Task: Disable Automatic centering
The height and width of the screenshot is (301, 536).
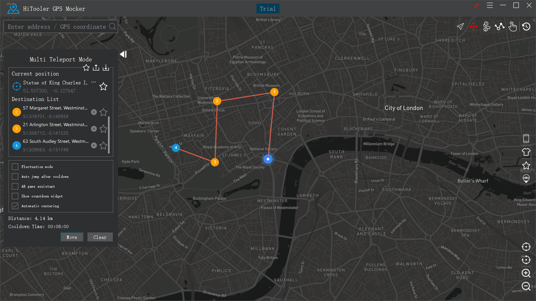Action: pyautogui.click(x=15, y=206)
